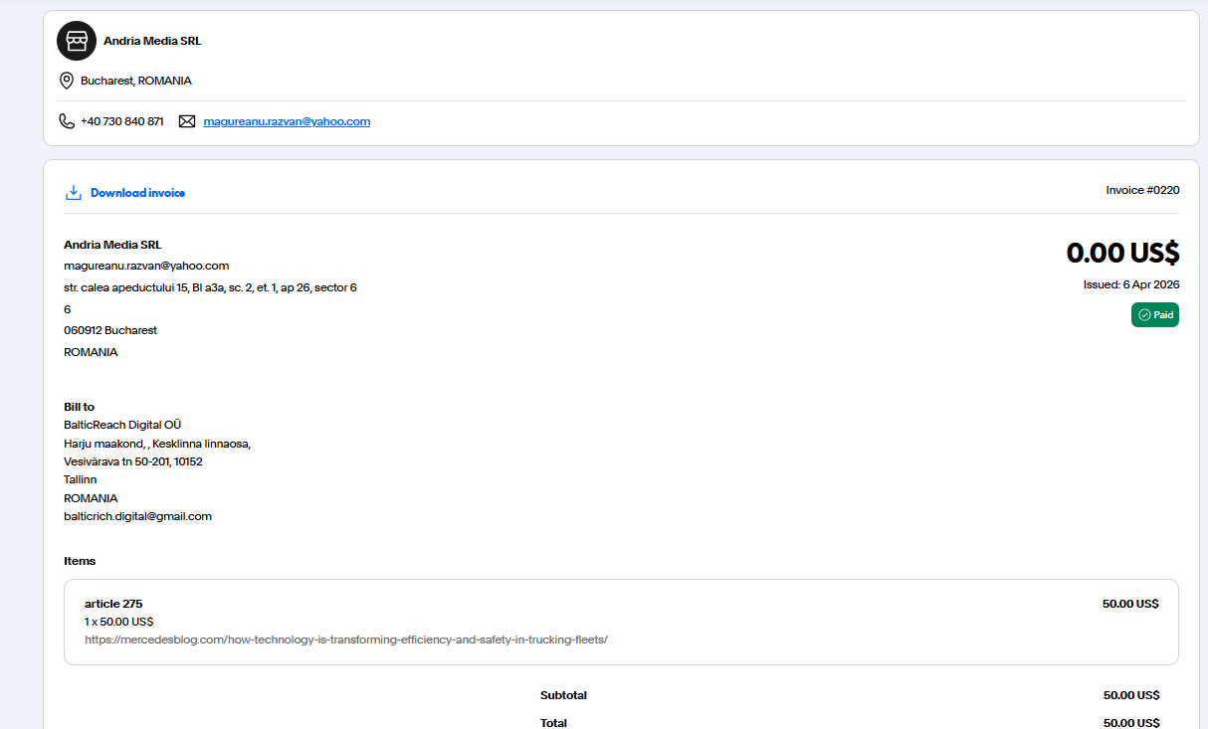Click the Subtotal label

(x=563, y=695)
